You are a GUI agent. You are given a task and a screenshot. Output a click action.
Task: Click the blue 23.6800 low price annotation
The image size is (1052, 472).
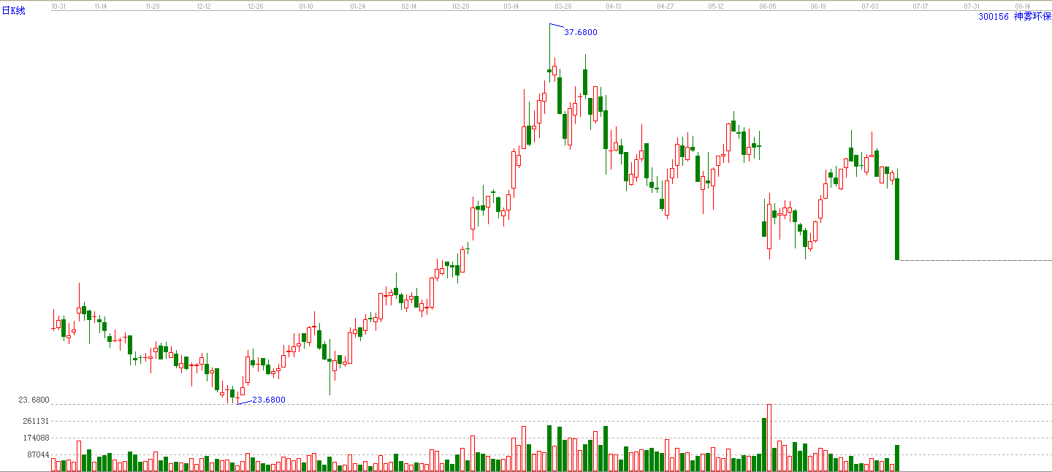(269, 400)
